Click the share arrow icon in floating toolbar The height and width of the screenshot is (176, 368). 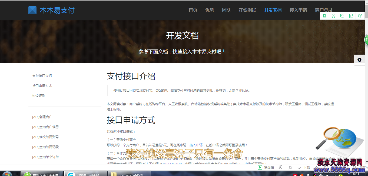(x=351, y=16)
